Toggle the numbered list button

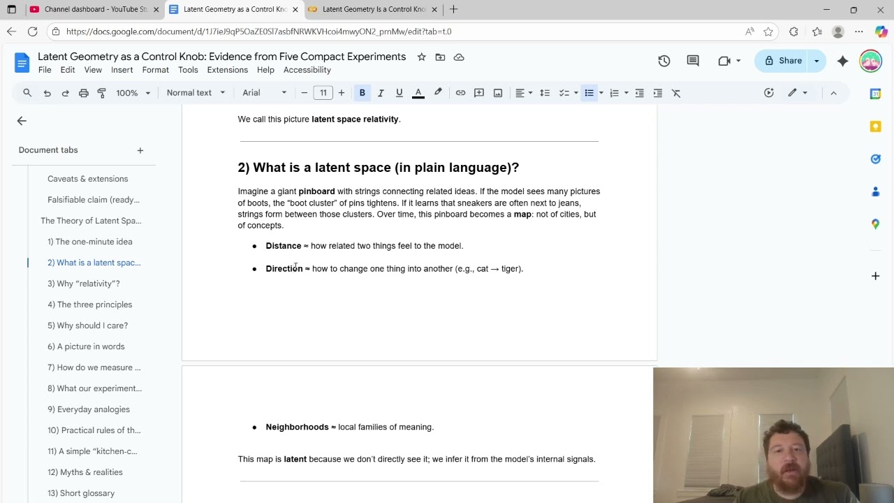pyautogui.click(x=614, y=93)
